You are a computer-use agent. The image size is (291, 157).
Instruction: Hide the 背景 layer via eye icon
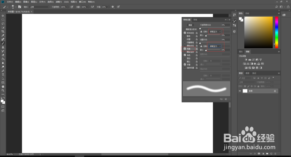[240, 91]
